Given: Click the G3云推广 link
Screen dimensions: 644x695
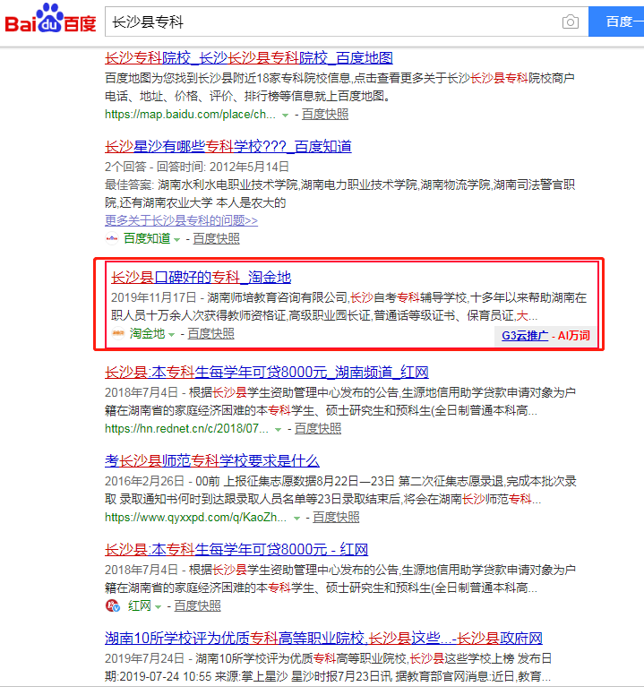Looking at the screenshot, I should click(x=525, y=336).
